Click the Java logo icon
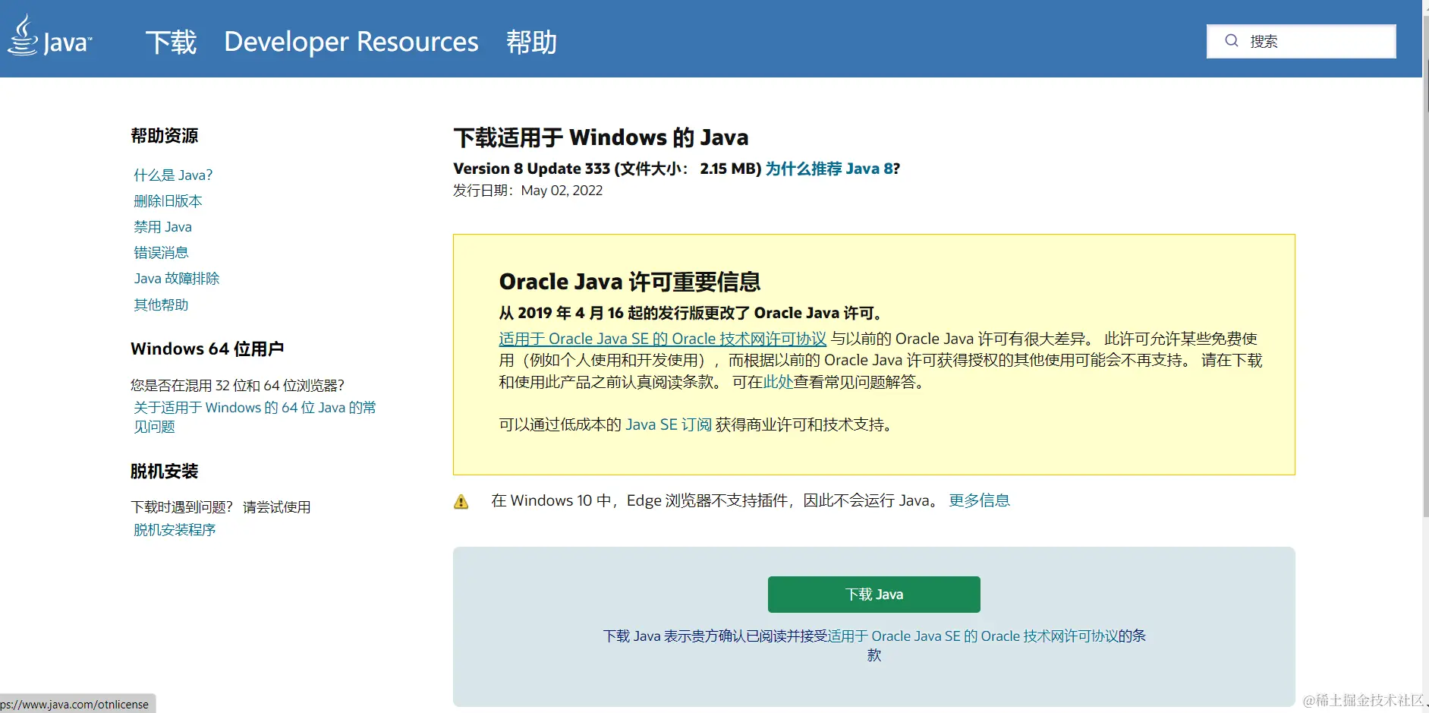This screenshot has width=1429, height=713. pos(50,37)
